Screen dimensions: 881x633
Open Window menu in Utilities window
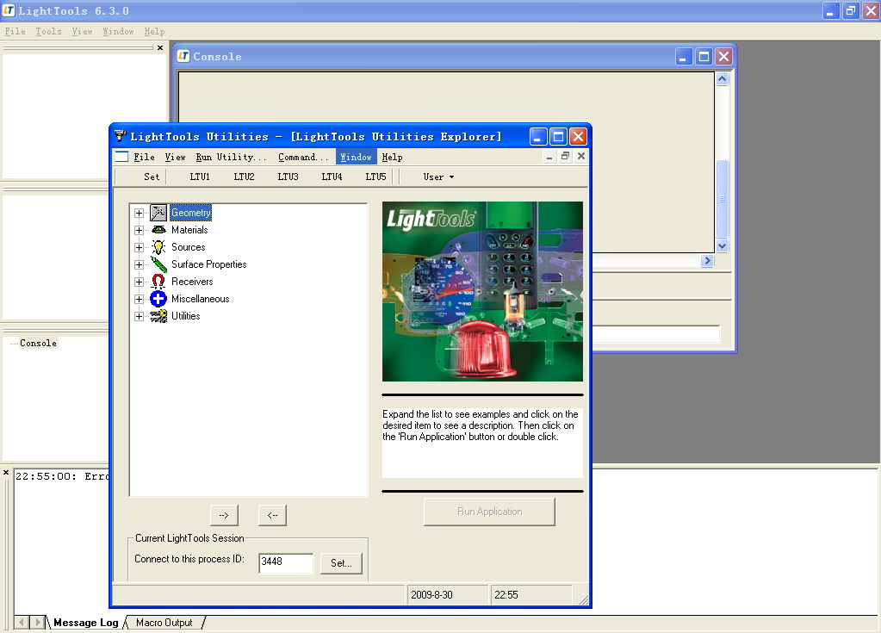pyautogui.click(x=357, y=158)
